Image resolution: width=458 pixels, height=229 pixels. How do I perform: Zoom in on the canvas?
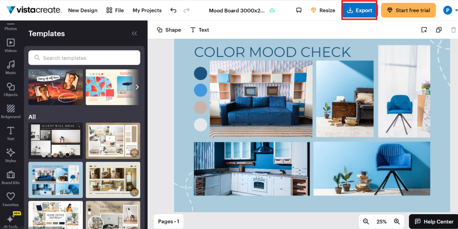click(x=397, y=221)
